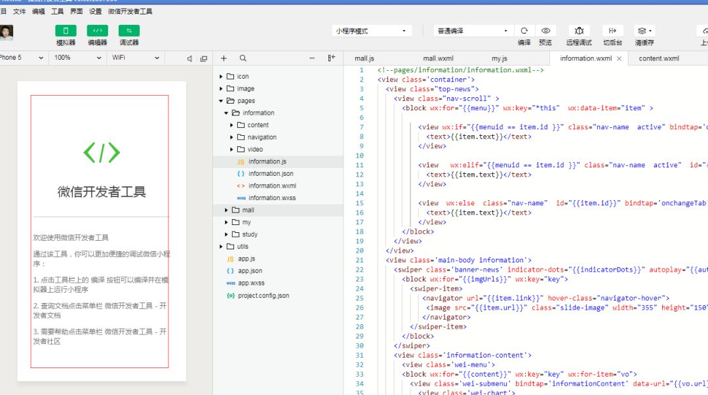Screen dimensions: 708x395
Task: Click line number 21 in the editor
Action: click(359, 260)
